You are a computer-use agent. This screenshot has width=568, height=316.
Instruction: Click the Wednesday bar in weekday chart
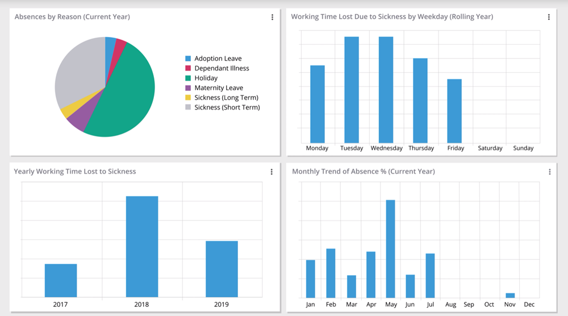coord(386,89)
